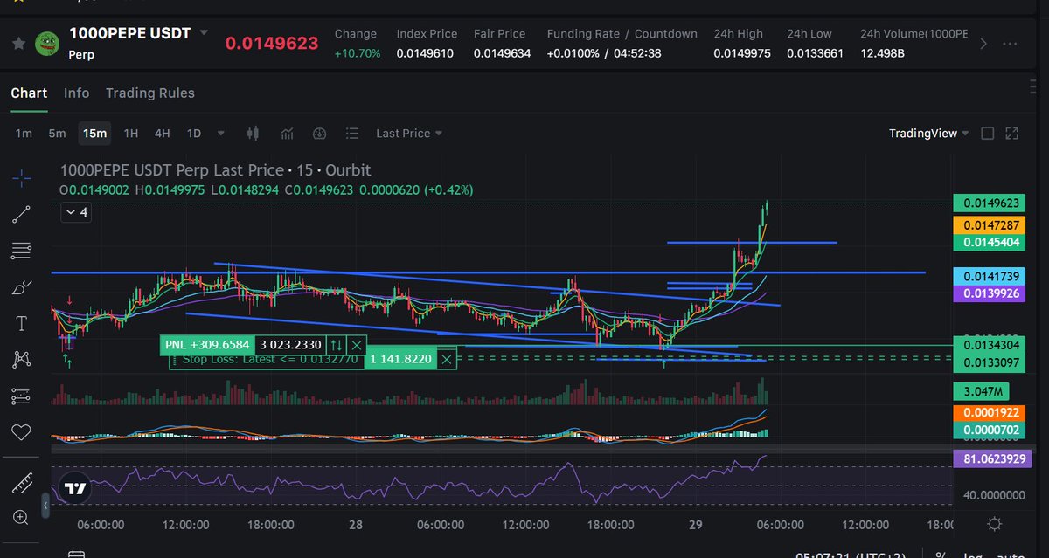1049x558 pixels.
Task: Expand more timeframes dropdown arrow
Action: coord(221,134)
